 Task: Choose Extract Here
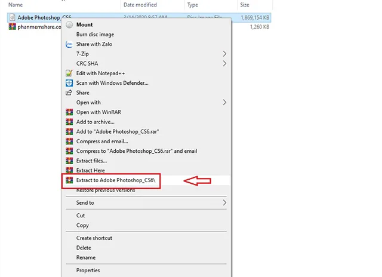pyautogui.click(x=90, y=170)
